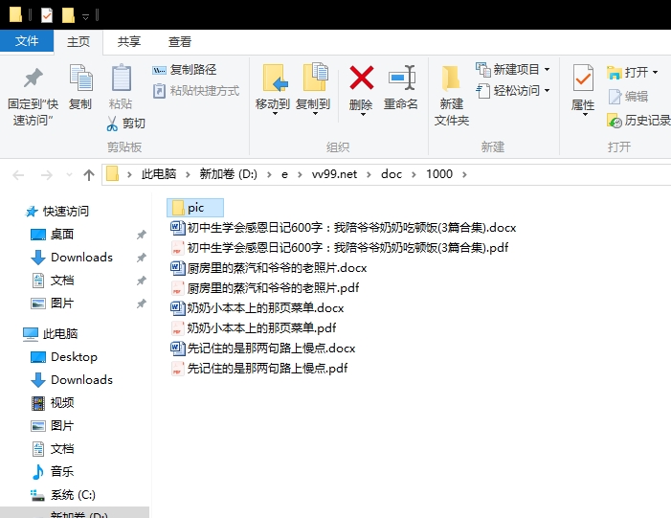Open pinned Downloads under Quick access
This screenshot has width=671, height=518.
72,258
